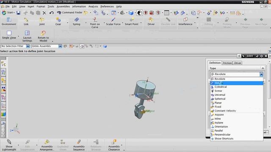Open the Entire Assembly scope dropdown
Screen dimensions: 271x152
tap(60, 46)
